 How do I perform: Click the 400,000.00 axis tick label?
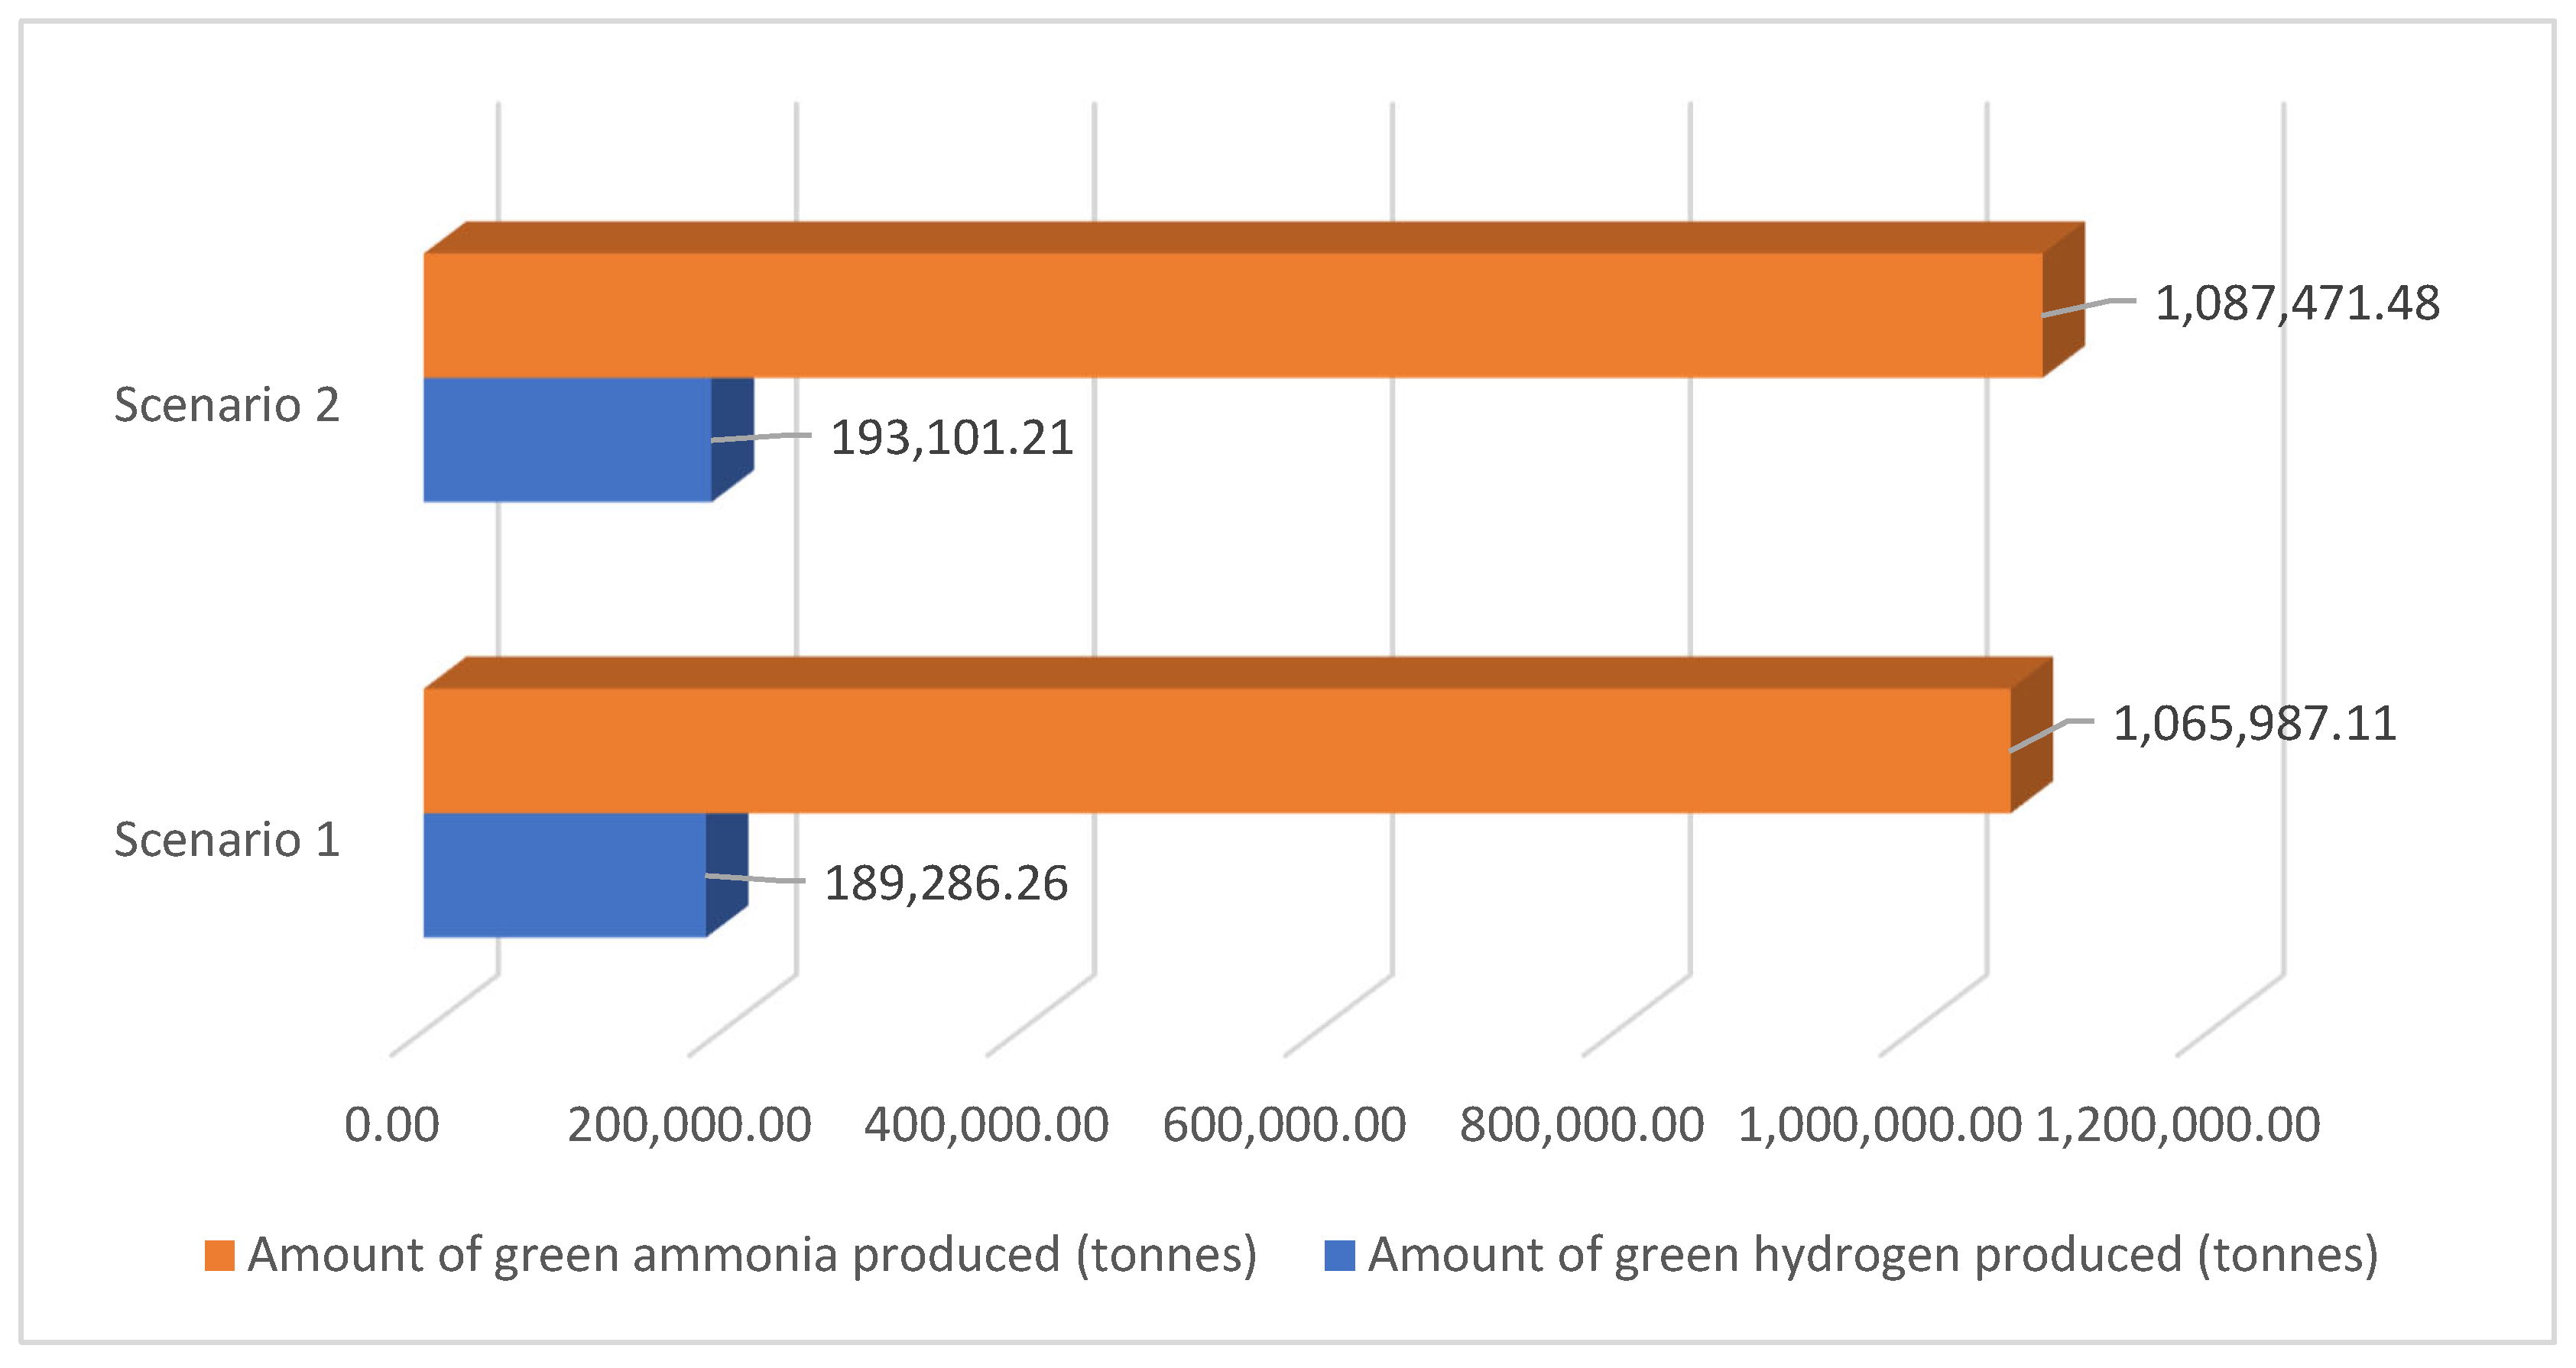pyautogui.click(x=986, y=1125)
